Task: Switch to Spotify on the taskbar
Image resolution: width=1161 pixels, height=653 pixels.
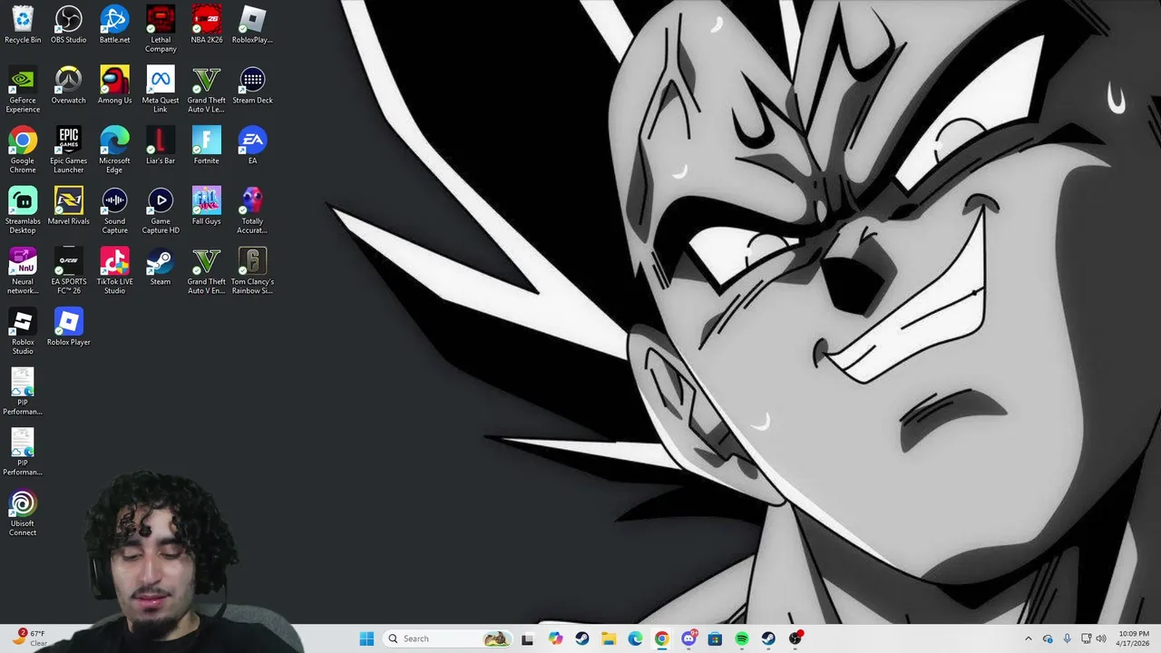Action: (x=741, y=638)
